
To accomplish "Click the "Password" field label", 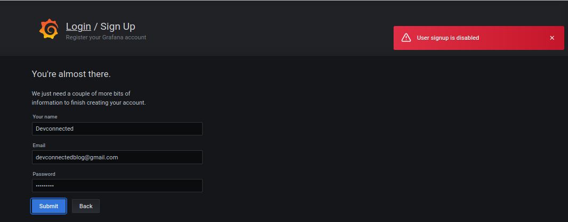I will coord(44,174).
